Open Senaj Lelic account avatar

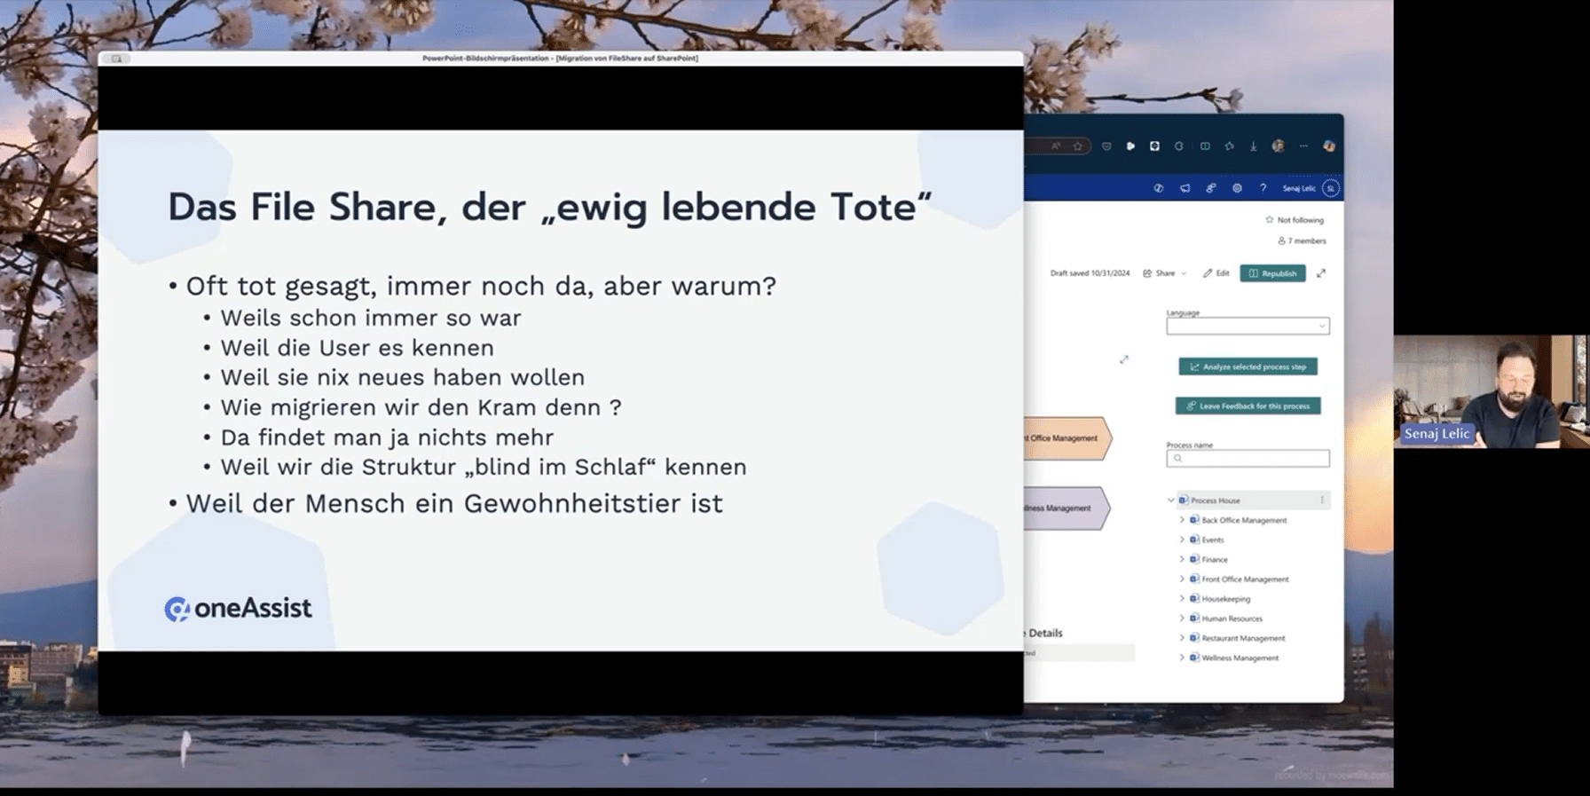click(1330, 188)
